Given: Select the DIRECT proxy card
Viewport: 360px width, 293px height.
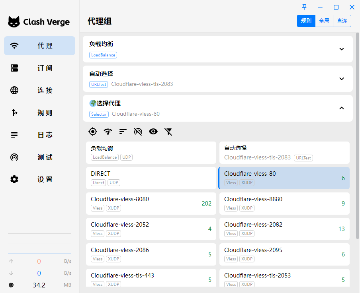Looking at the screenshot, I should pos(151,178).
